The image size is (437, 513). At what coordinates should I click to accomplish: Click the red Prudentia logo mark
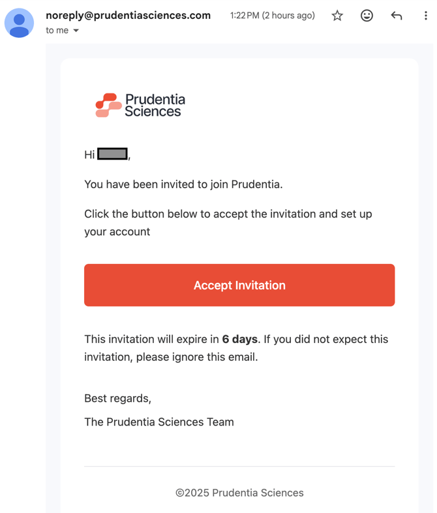tap(108, 105)
